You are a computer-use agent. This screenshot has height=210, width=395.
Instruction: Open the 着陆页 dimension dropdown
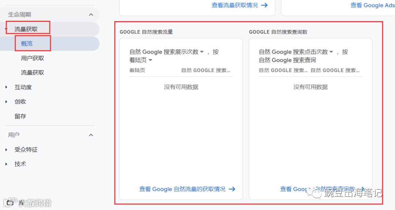pyautogui.click(x=150, y=60)
